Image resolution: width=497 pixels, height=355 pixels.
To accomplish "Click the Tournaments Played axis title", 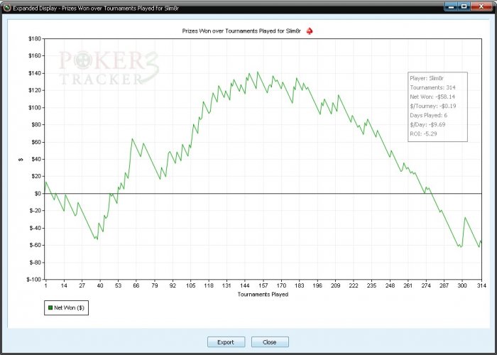I will tap(263, 295).
